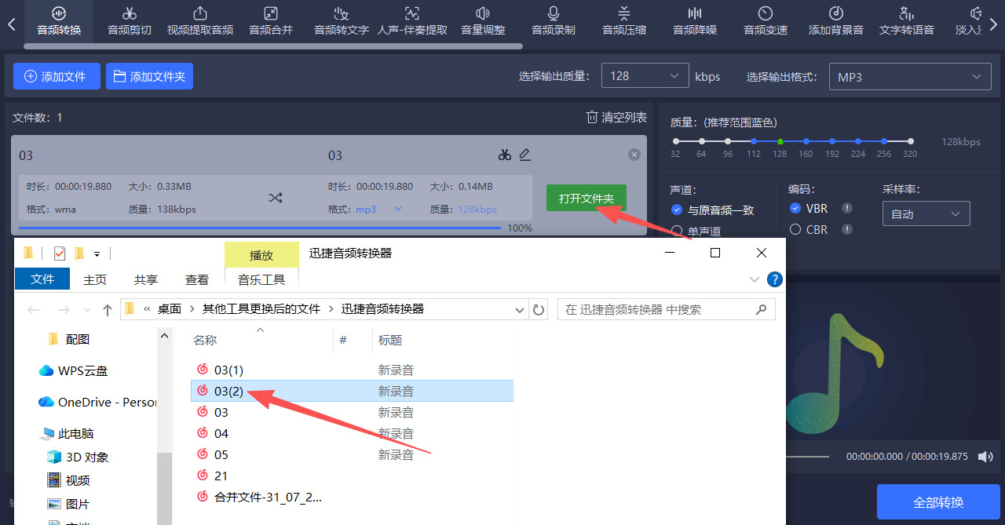This screenshot has width=1005, height=525.
Task: Open the 共享 ribbon tab
Action: [x=146, y=279]
